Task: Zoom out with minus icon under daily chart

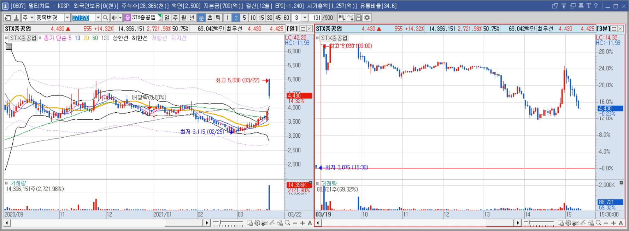Action: (x=295, y=223)
